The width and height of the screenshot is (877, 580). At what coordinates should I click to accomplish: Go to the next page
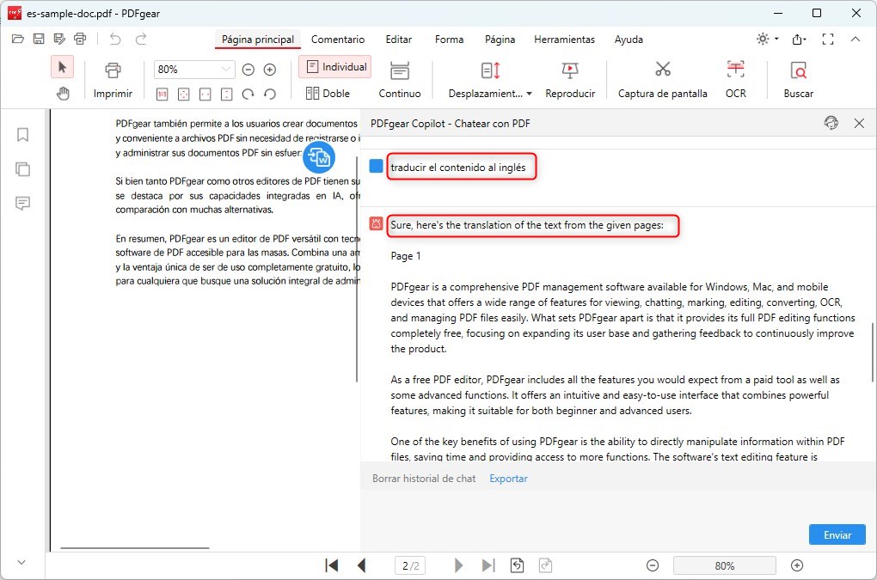(x=458, y=565)
